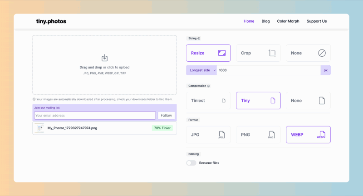The height and width of the screenshot is (196, 363).
Task: Select Tiny compression option
Action: click(258, 100)
